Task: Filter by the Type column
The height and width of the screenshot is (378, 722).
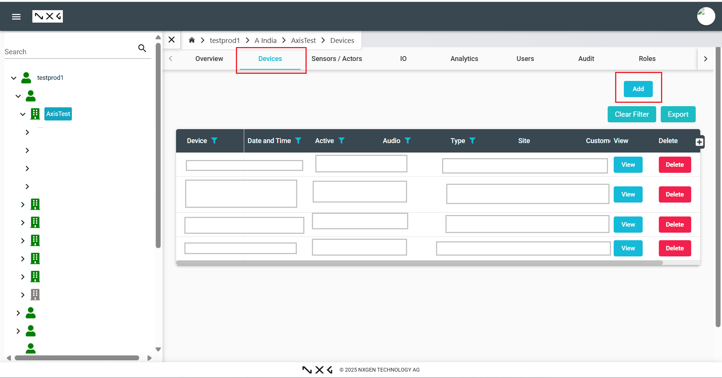Action: click(472, 140)
